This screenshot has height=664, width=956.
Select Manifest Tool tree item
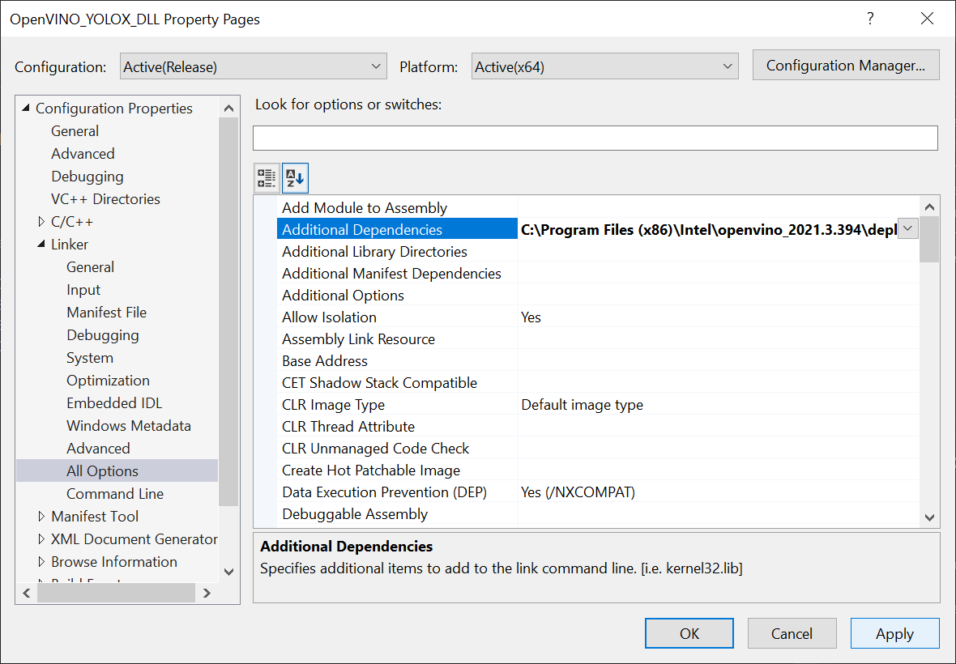[x=95, y=516]
